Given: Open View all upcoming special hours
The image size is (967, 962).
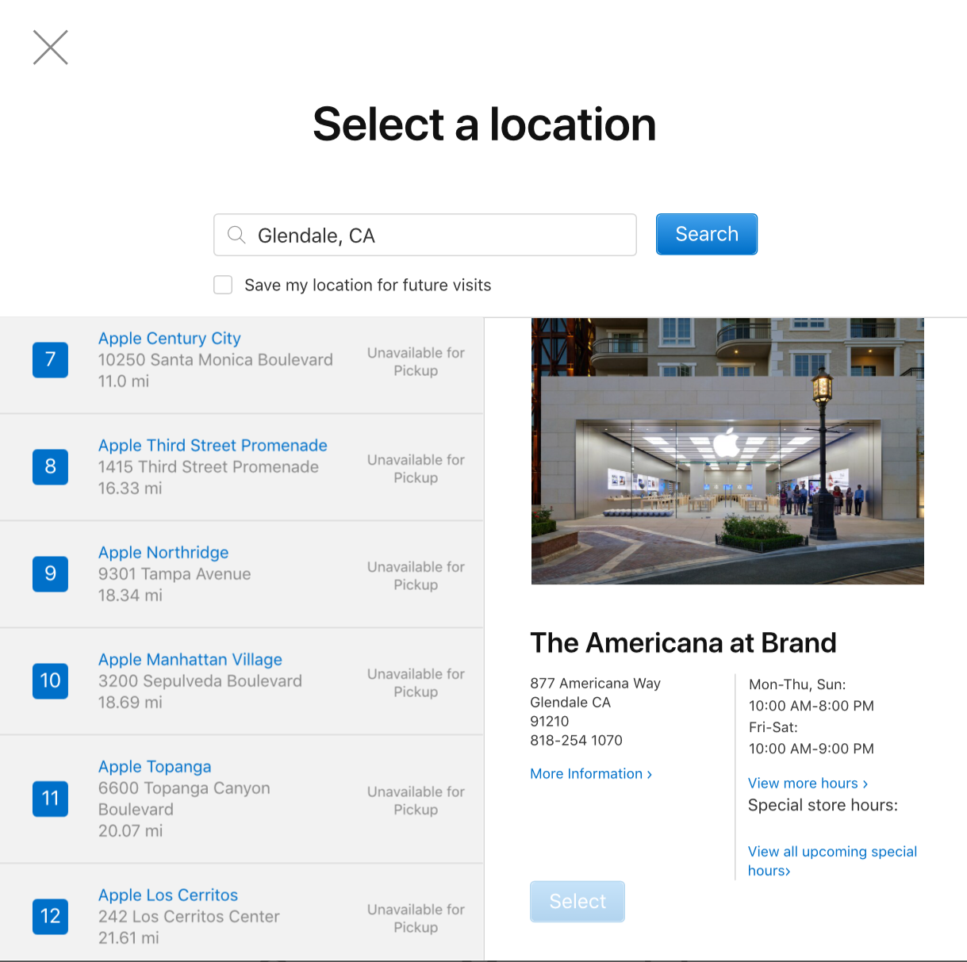Looking at the screenshot, I should [x=832, y=861].
